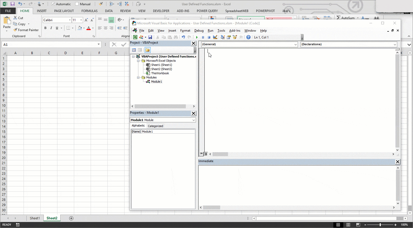
Task: Click View Code icon in Project panel
Action: tap(134, 50)
